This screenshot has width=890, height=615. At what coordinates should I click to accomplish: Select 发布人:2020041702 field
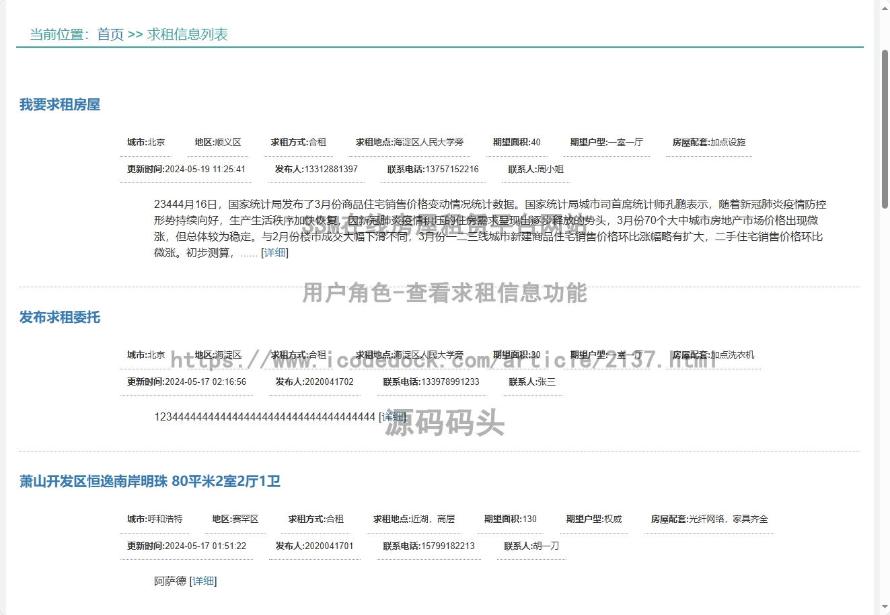[314, 382]
